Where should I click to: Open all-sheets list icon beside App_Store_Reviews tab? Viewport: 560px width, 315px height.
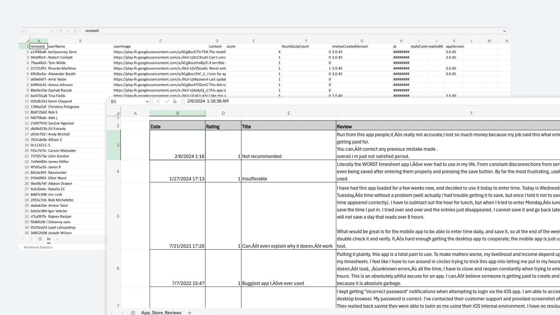point(133,312)
